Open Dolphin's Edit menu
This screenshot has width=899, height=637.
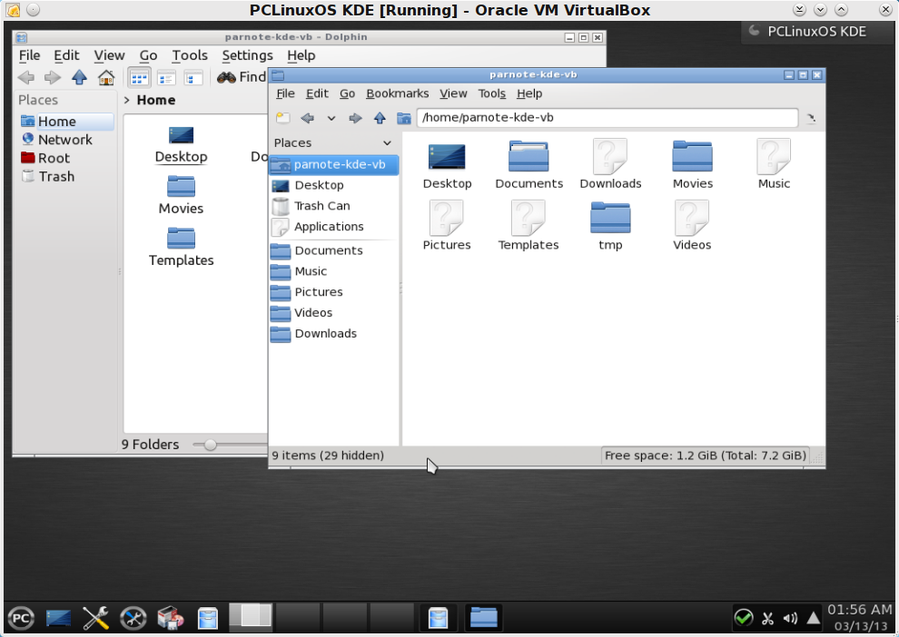[66, 55]
